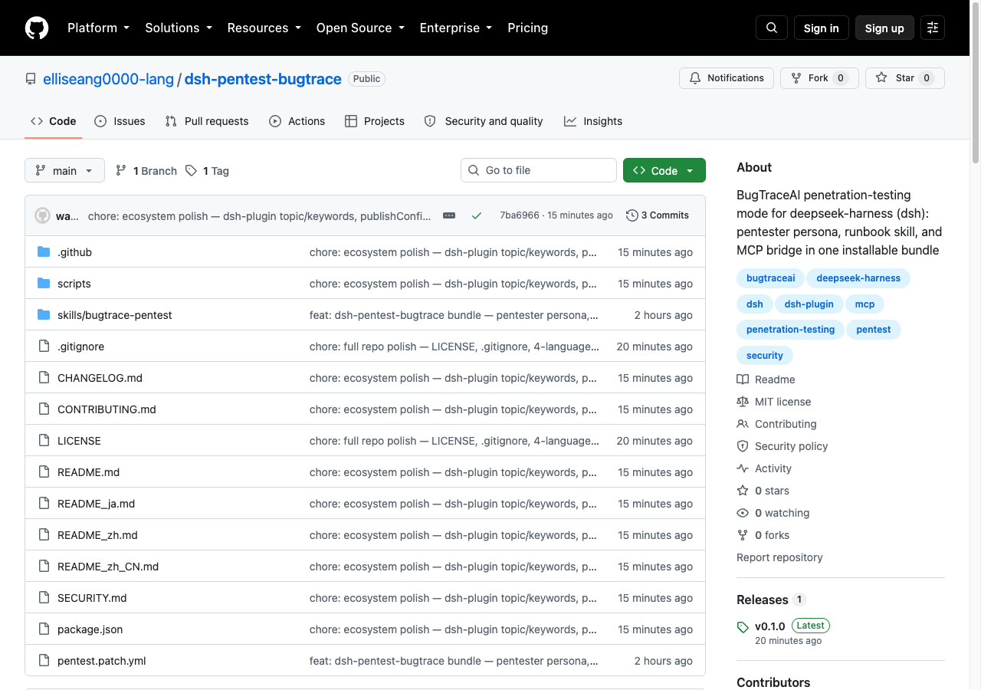Click the bell Notifications button
The height and width of the screenshot is (690, 981).
[x=727, y=78]
